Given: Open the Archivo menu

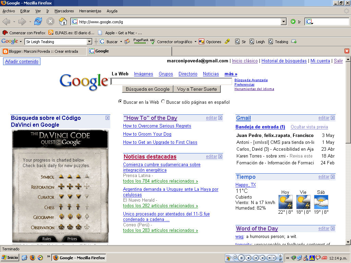Looking at the screenshot, I should (9, 11).
